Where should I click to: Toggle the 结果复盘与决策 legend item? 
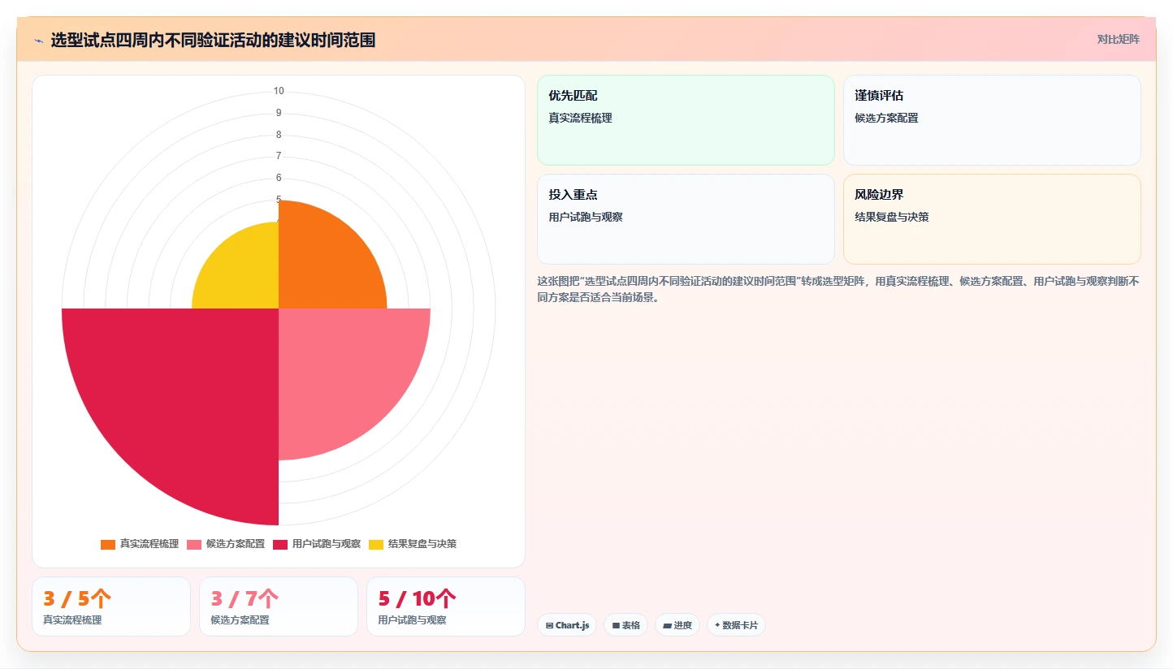coord(413,544)
